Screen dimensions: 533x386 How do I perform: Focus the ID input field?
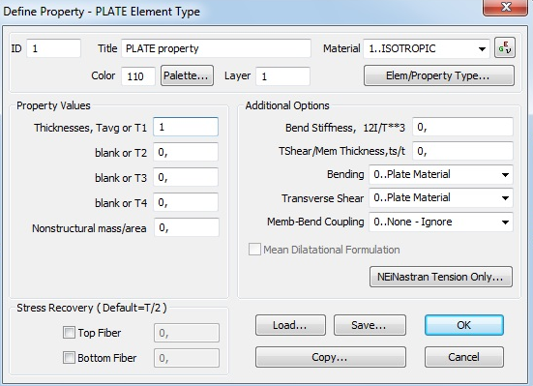(x=54, y=48)
